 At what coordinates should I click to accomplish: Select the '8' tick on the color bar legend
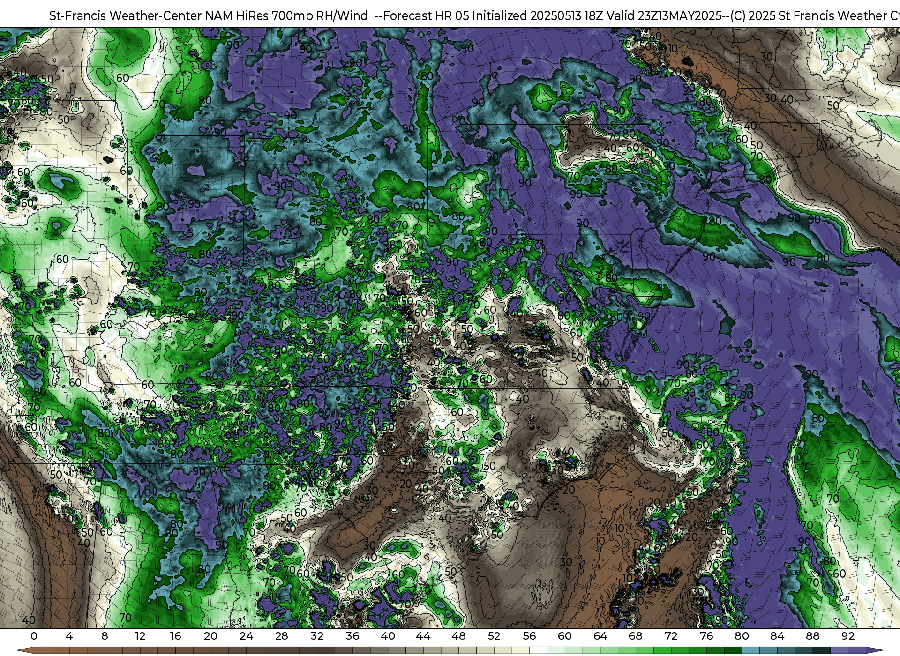click(105, 636)
